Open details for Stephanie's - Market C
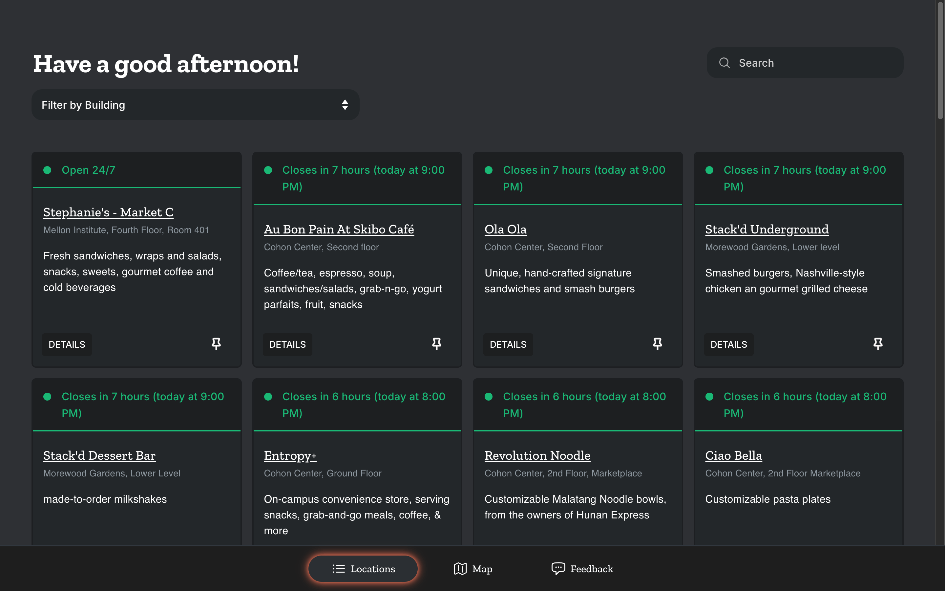The image size is (945, 591). pyautogui.click(x=67, y=344)
